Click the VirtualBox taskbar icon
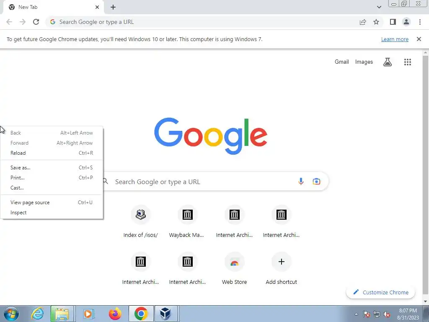 [x=165, y=314]
